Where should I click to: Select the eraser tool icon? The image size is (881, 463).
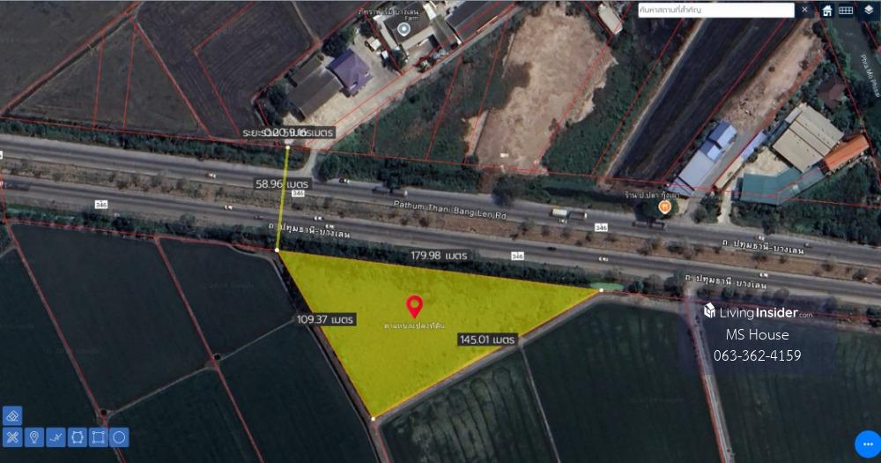point(12,416)
